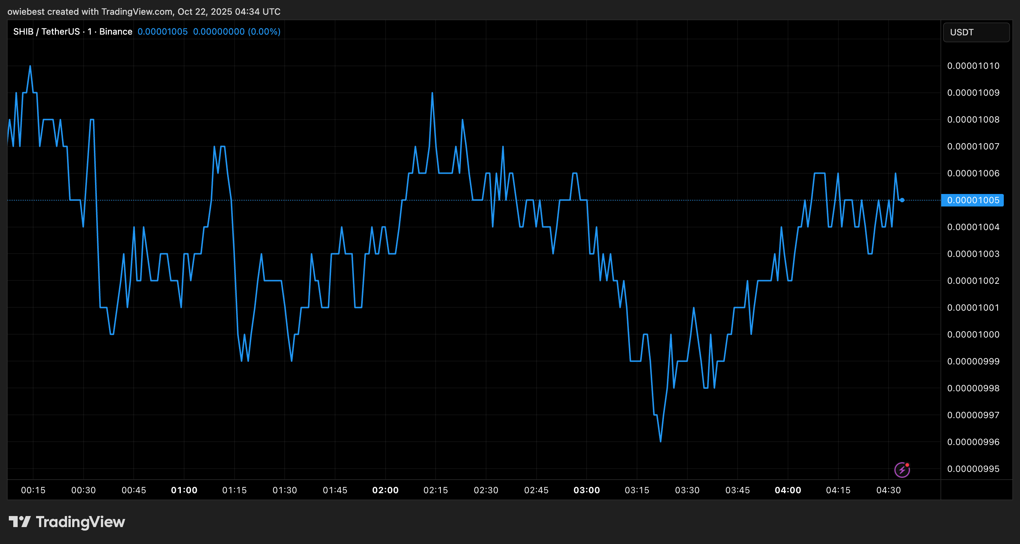This screenshot has width=1020, height=544.
Task: Select the 03:00 time axis label
Action: 587,490
